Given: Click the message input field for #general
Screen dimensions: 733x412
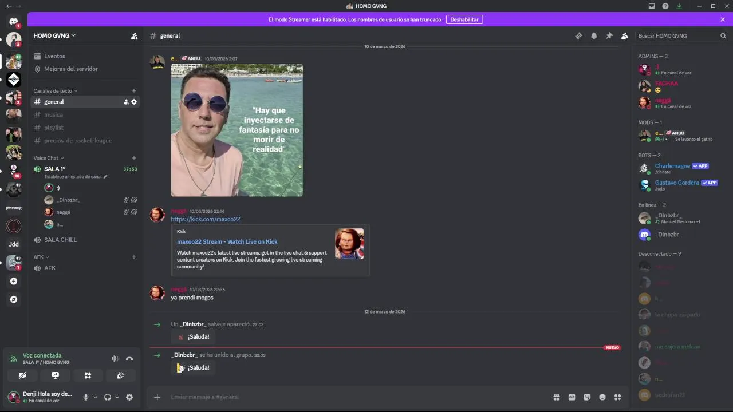Looking at the screenshot, I should 355,397.
